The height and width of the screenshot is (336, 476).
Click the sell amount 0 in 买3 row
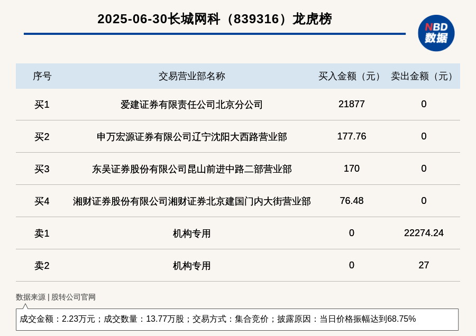[x=424, y=169]
